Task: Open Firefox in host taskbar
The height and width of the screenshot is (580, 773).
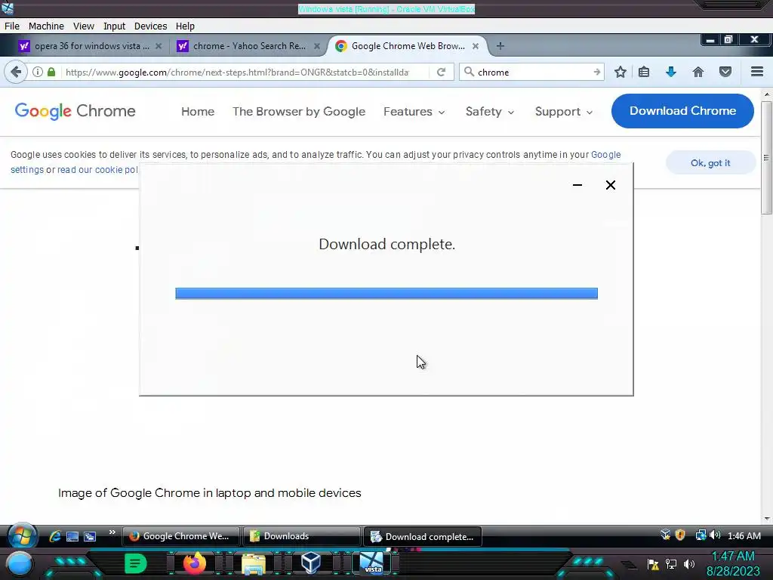Action: pyautogui.click(x=194, y=563)
